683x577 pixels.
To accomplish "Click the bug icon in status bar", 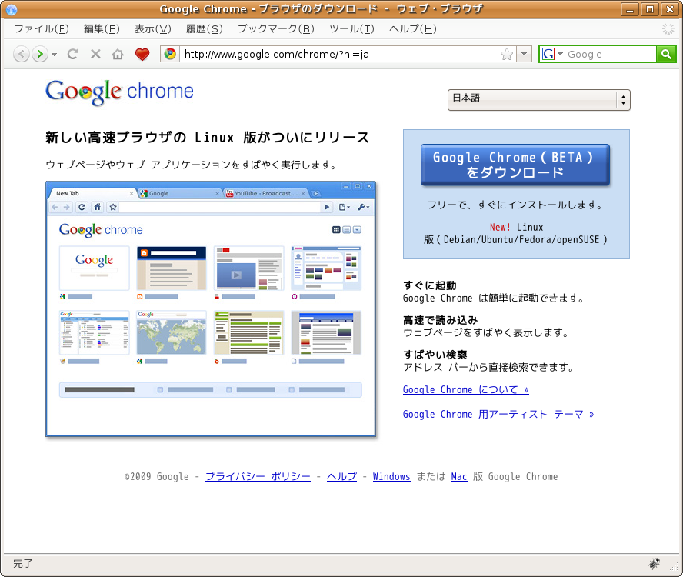I will 654,563.
